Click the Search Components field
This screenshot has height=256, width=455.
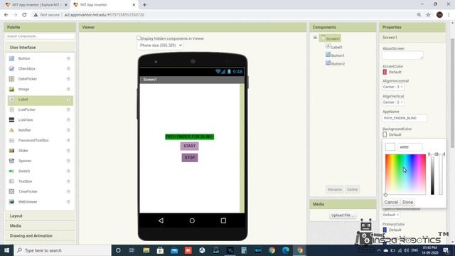(40, 36)
